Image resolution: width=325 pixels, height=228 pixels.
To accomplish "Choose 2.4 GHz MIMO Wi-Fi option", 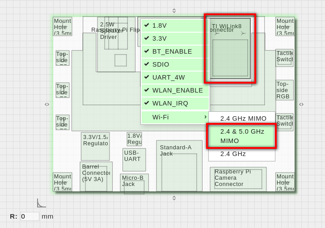I will click(242, 118).
